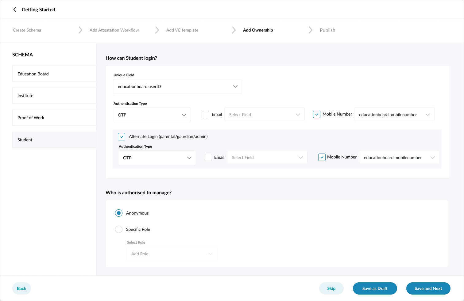Screen dimensions: 464x301
Task: Open the Unique Field dropdown
Action: 177,86
